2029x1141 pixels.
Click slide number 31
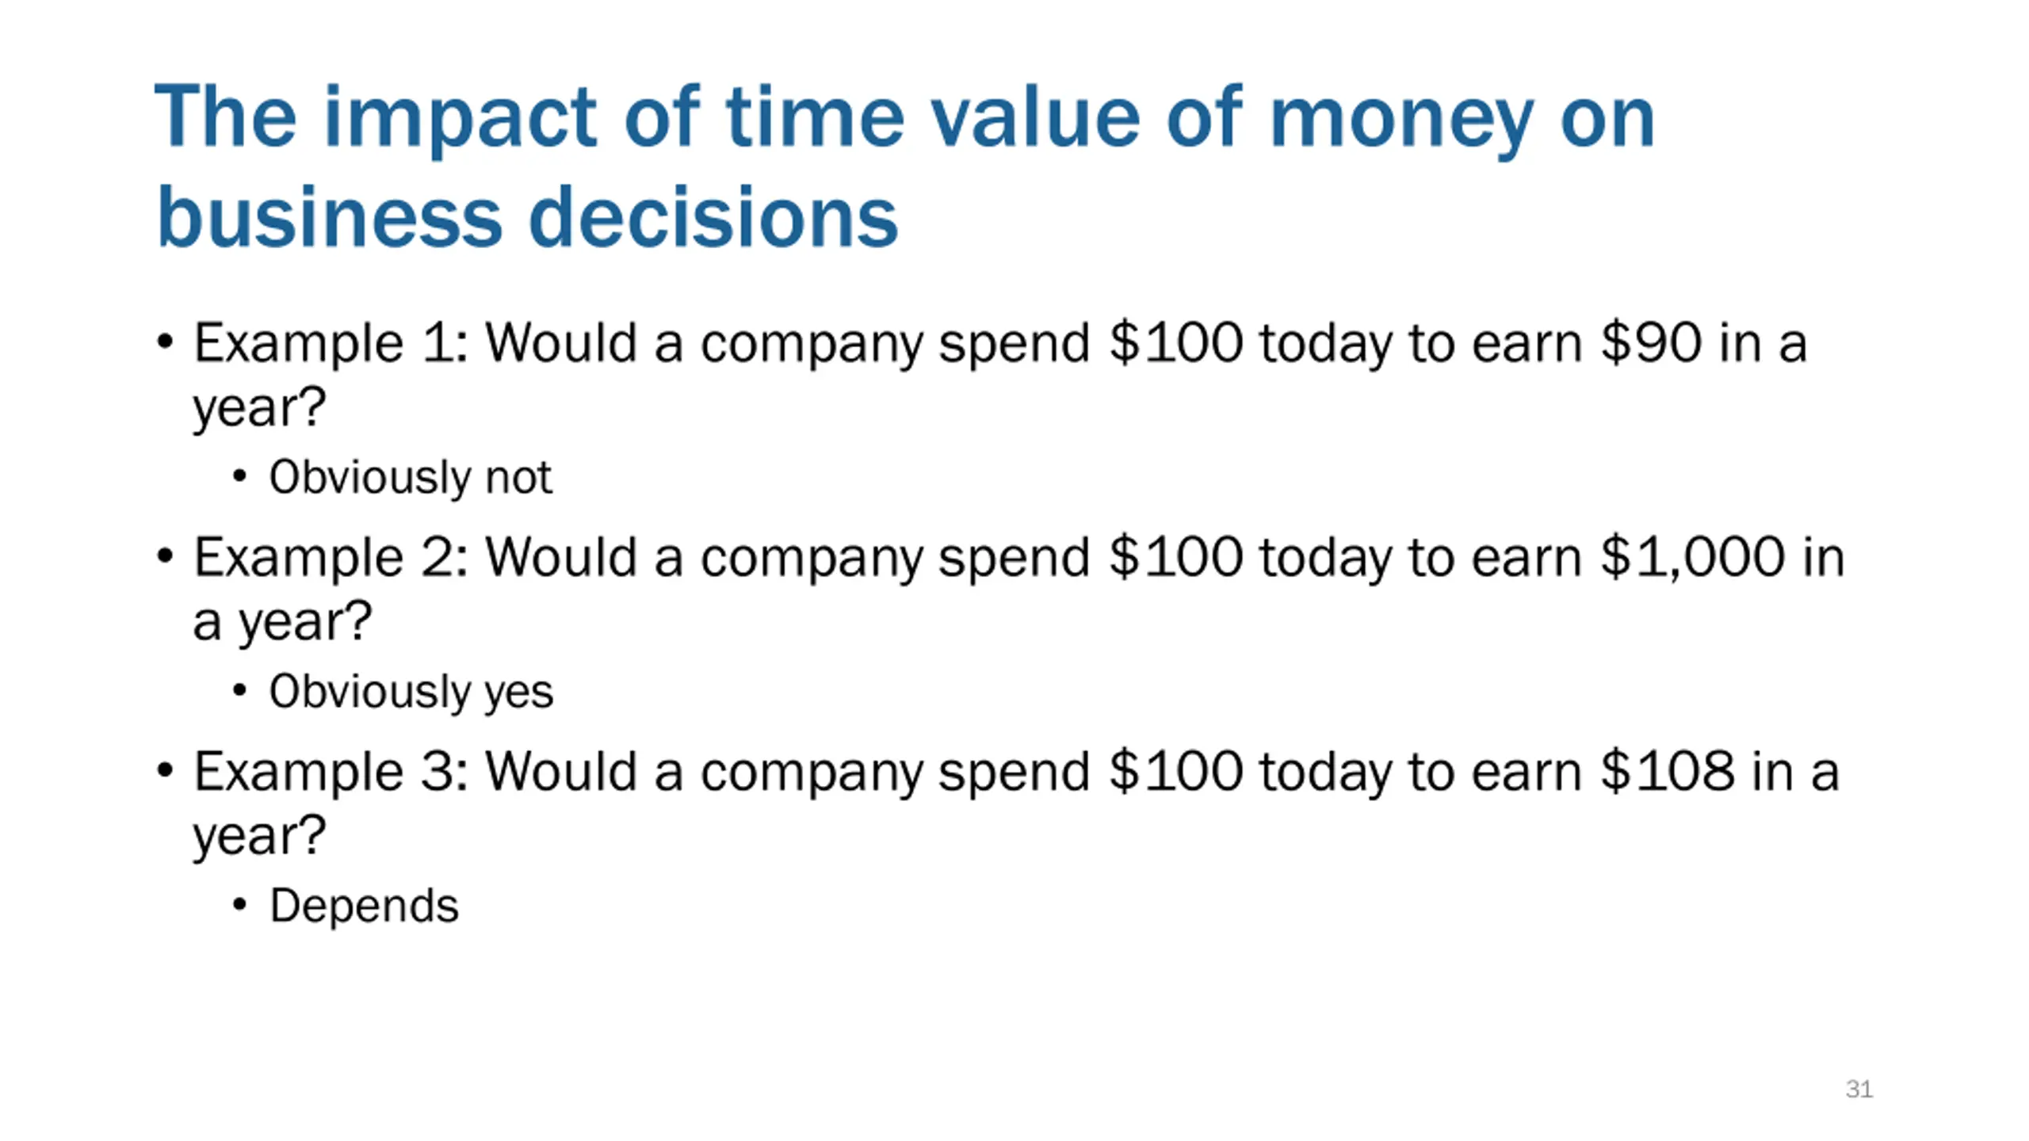[1859, 1089]
